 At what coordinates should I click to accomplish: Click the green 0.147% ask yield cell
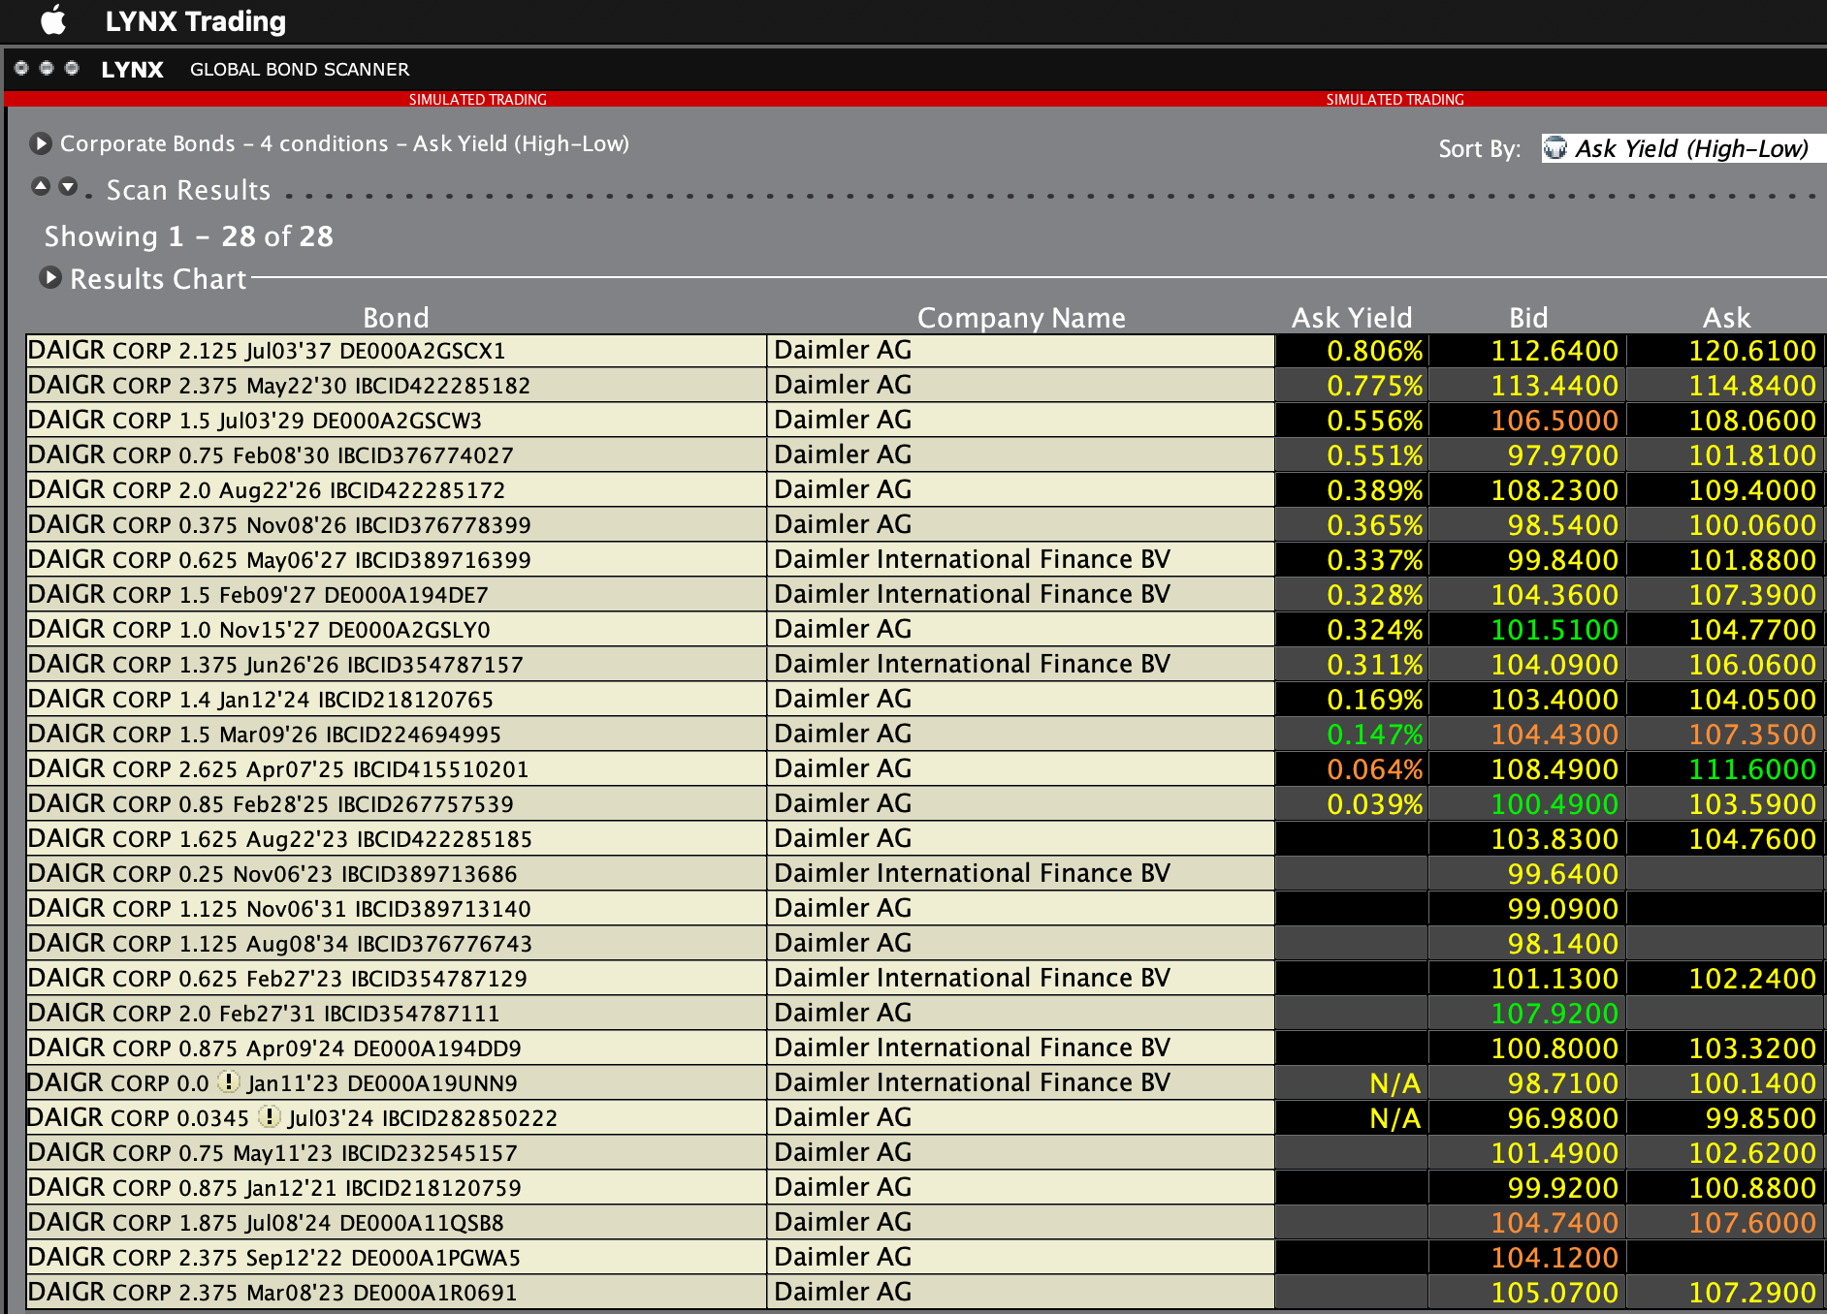(x=1374, y=735)
